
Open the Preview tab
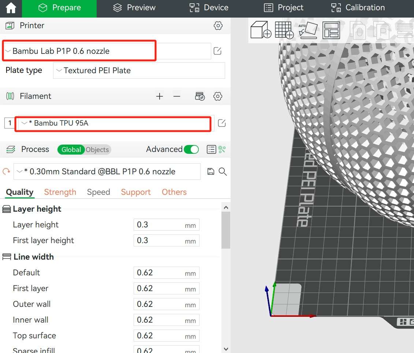click(x=134, y=8)
